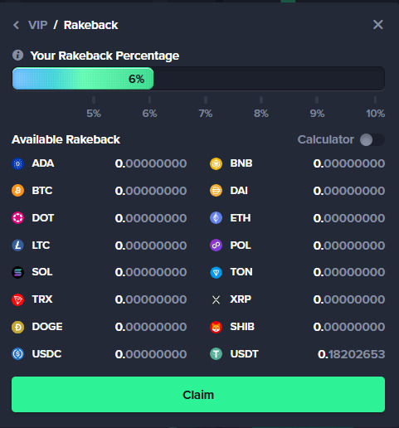This screenshot has height=428, width=399.
Task: Click the ADA amount value
Action: [x=151, y=163]
